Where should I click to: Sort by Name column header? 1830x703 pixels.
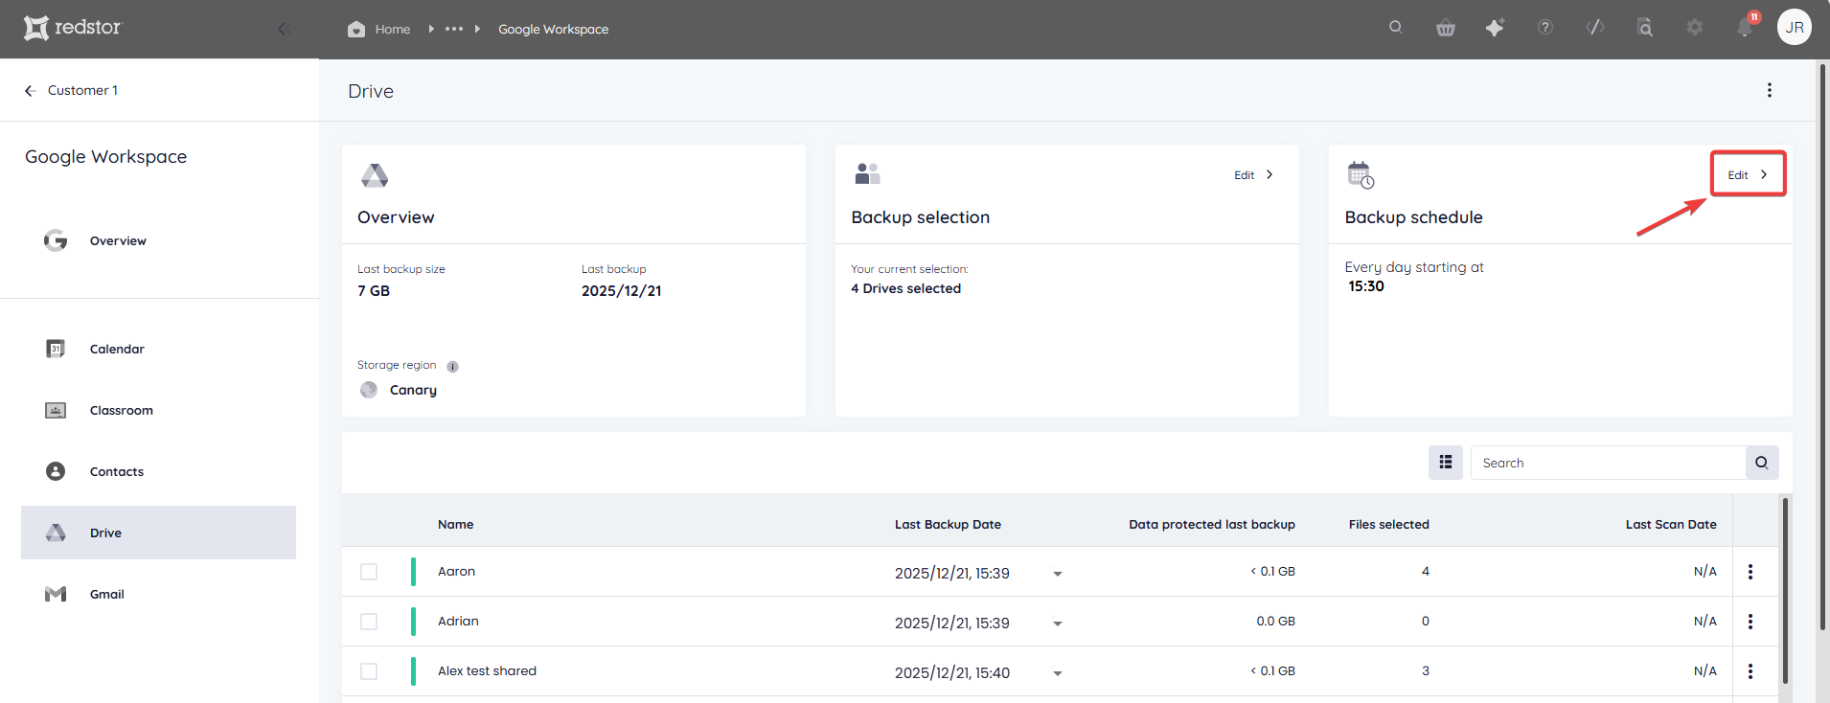coord(455,524)
